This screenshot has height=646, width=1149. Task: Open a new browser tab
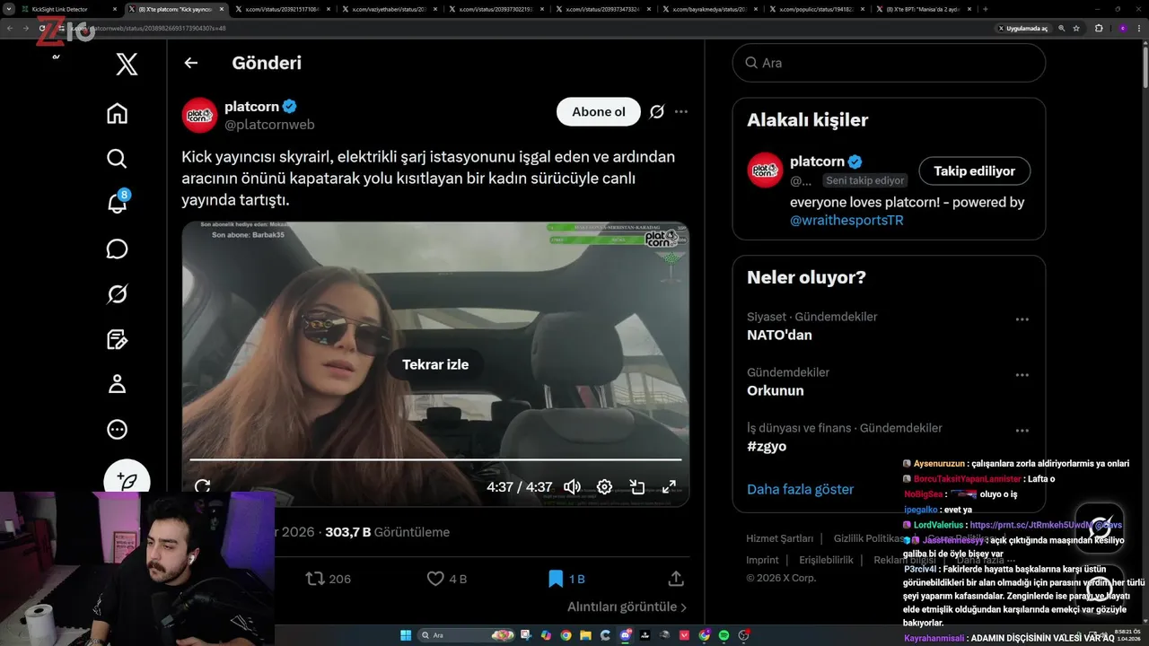tap(986, 9)
